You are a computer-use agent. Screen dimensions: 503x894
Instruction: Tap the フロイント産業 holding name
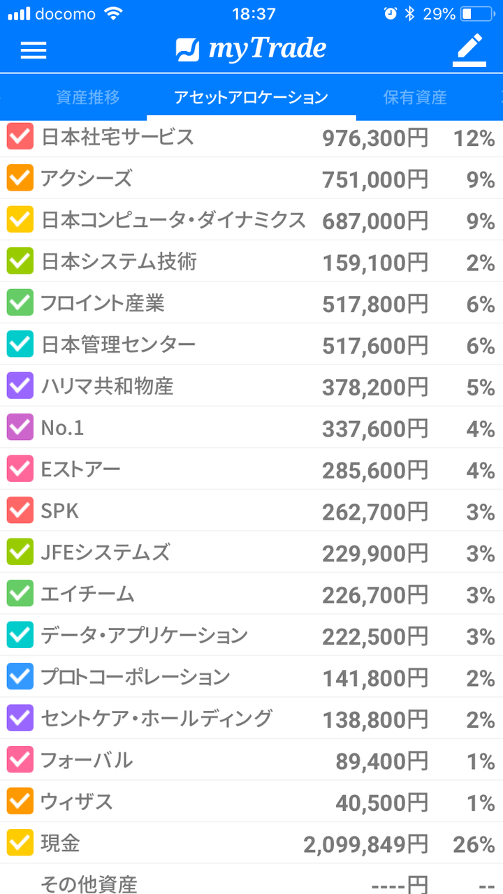103,303
